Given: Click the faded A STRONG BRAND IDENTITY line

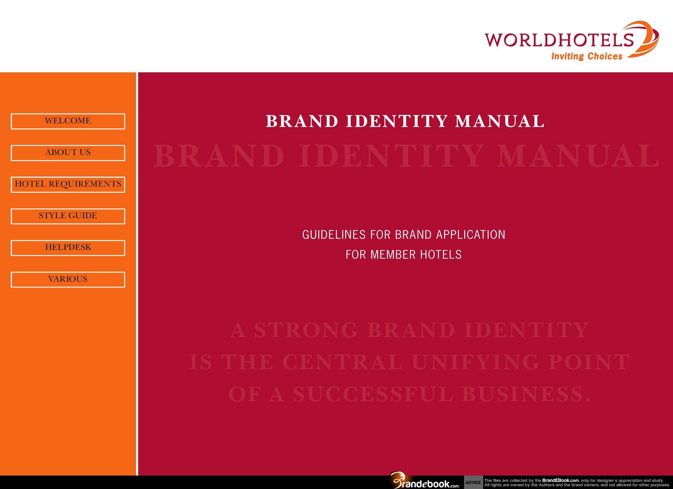Looking at the screenshot, I should pyautogui.click(x=409, y=330).
